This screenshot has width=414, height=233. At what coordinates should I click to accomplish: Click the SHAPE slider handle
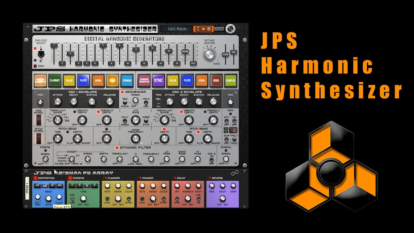click(185, 51)
